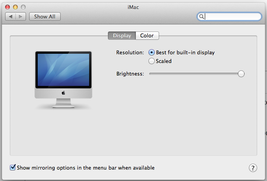Image resolution: width=267 pixels, height=181 pixels.
Task: Minimize the iMac window with yellow button
Action: point(15,7)
